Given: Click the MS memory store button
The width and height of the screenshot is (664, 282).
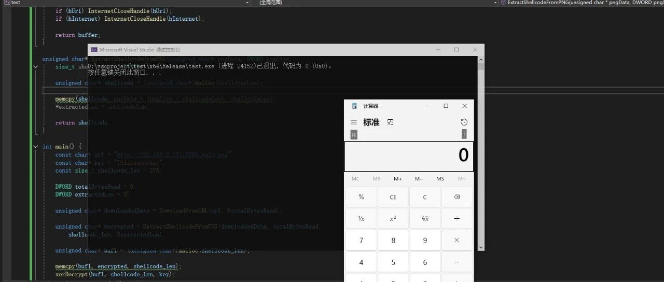Looking at the screenshot, I should point(440,179).
